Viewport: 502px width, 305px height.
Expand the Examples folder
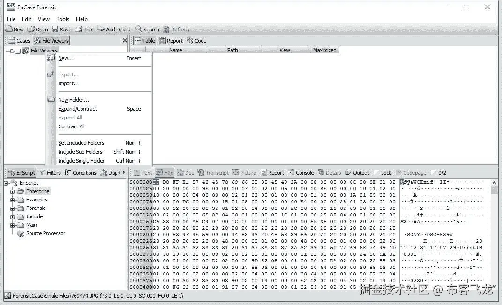click(12, 200)
